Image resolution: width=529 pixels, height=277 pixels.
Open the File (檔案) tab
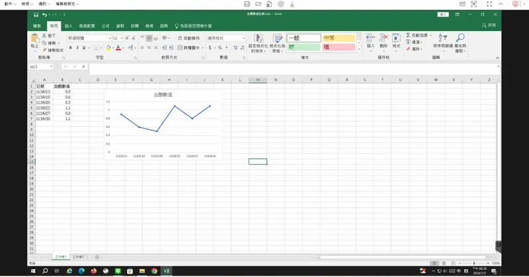coord(37,26)
